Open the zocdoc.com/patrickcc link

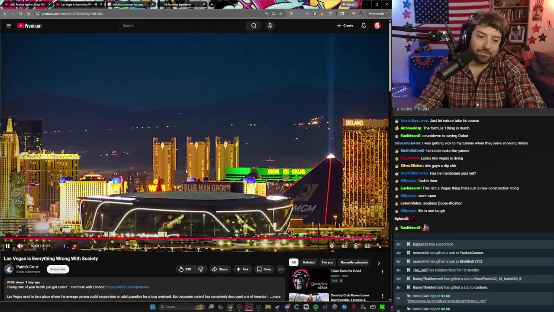pos(127,287)
